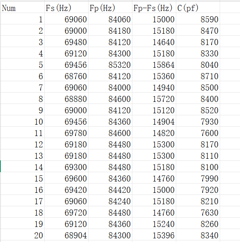Pick Fp value 84600 in row 11
The image size is (240, 242).
pos(110,132)
